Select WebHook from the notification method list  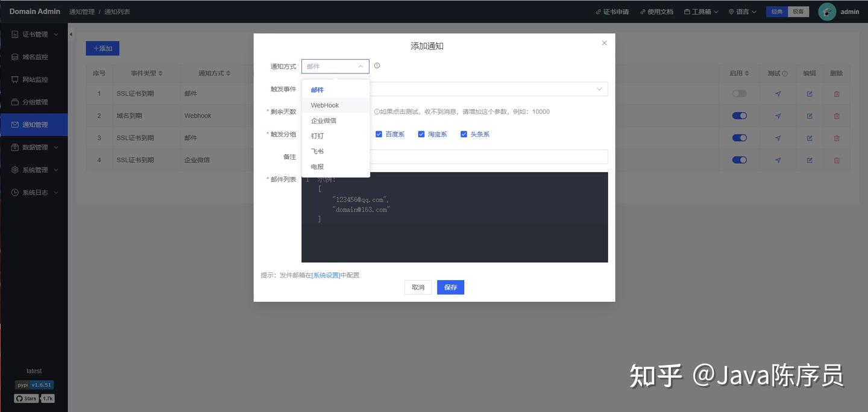pos(324,104)
